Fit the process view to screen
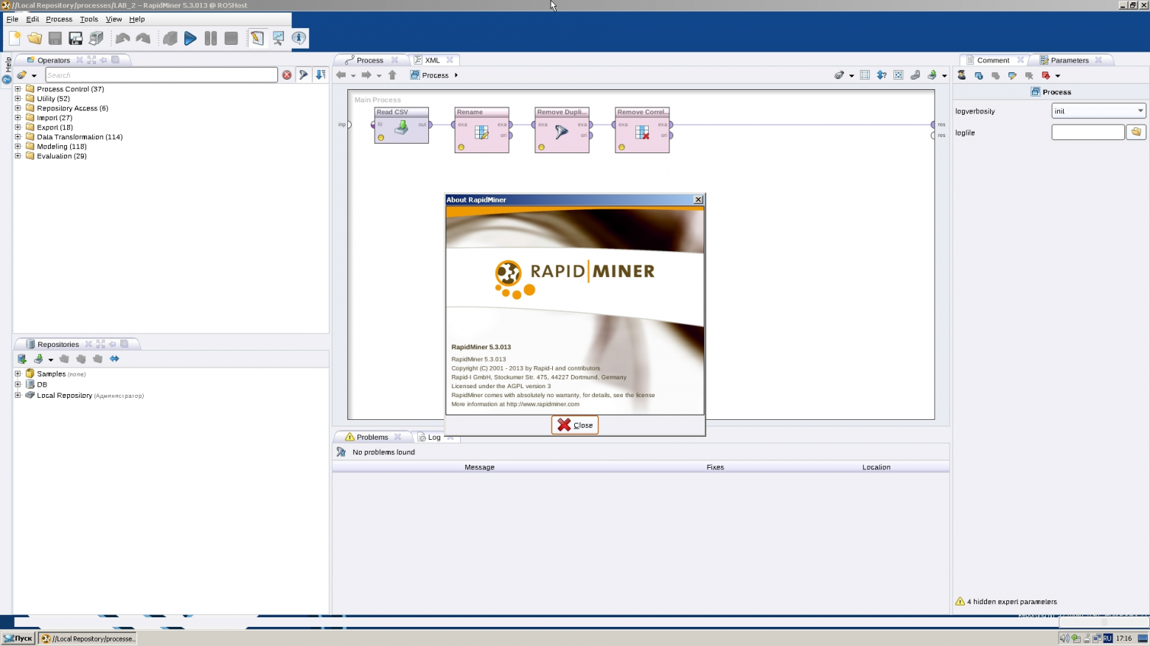This screenshot has height=646, width=1150. click(898, 75)
